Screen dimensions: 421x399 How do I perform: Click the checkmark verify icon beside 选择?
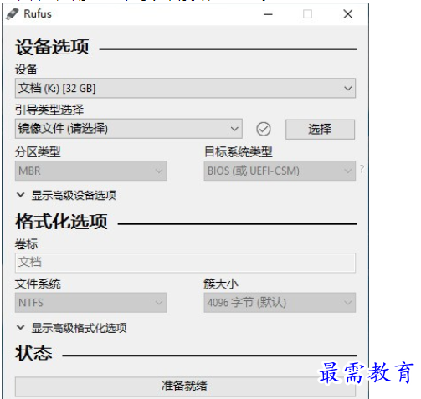point(263,129)
